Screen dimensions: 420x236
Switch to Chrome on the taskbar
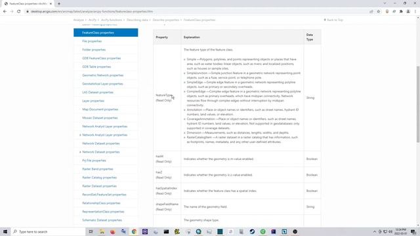pyautogui.click(x=134, y=231)
